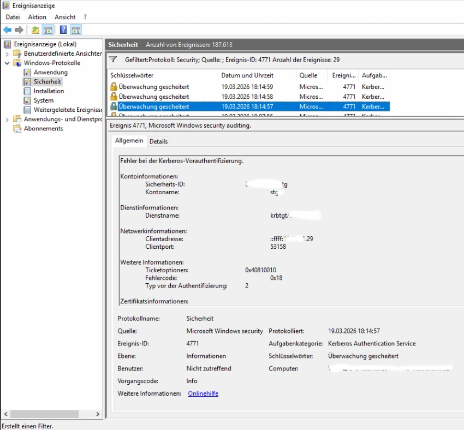This screenshot has width=464, height=430.
Task: Open the Onlinehilfe link
Action: pos(203,393)
